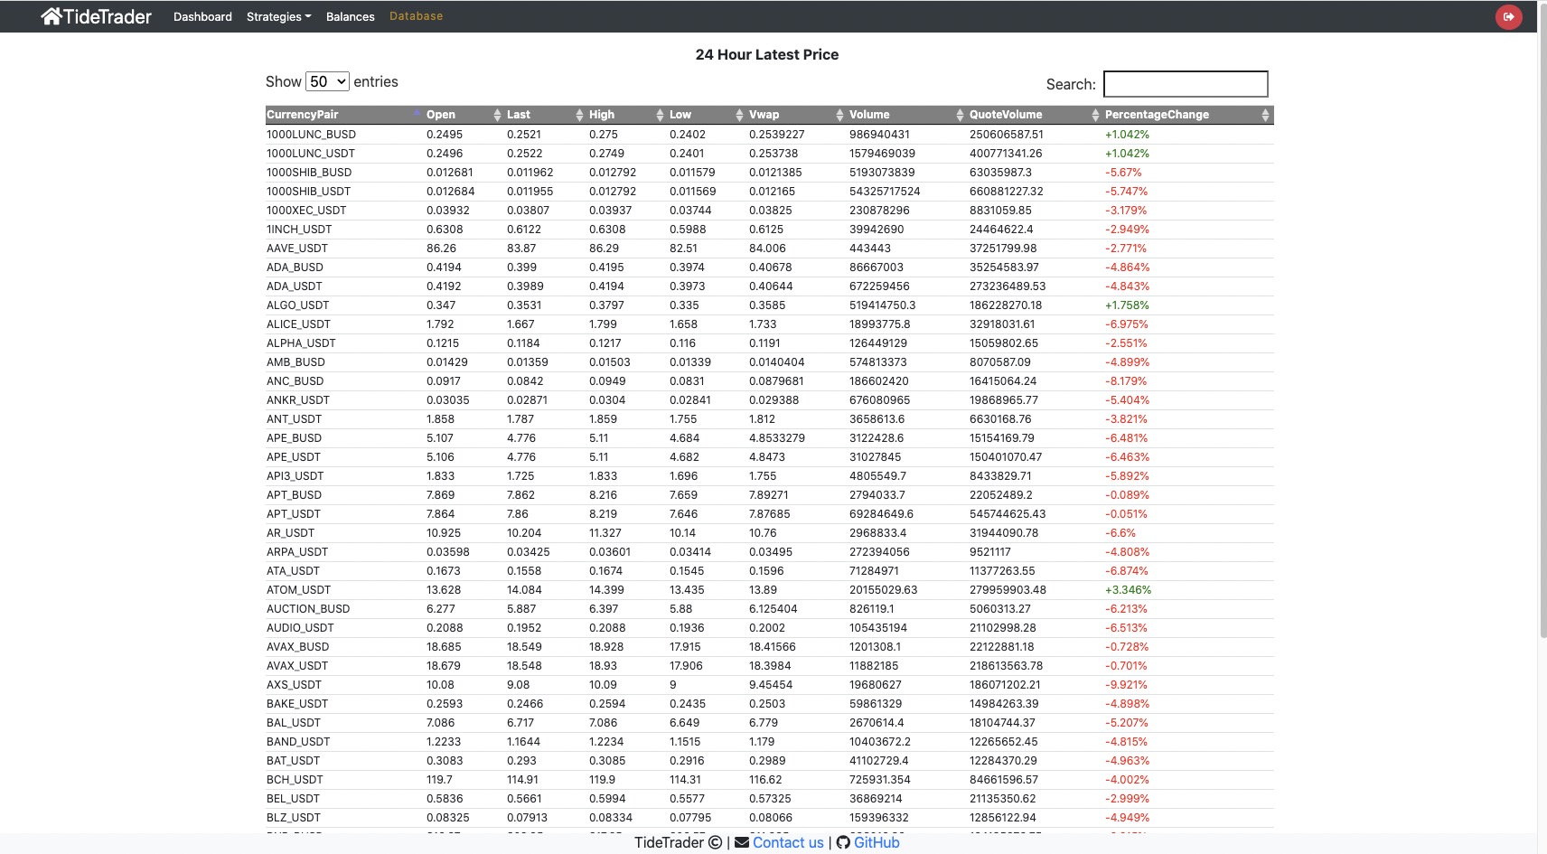
Task: Click the 1000XEC_USDT row label
Action: [306, 211]
